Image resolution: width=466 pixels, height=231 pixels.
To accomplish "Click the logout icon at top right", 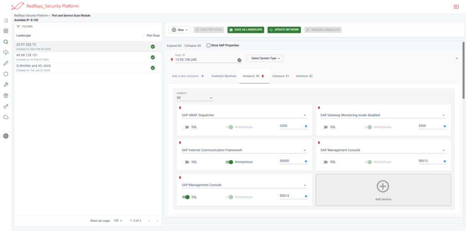I will (456, 6).
